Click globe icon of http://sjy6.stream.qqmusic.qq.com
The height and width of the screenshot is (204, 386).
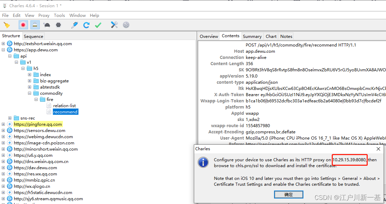pos(10,198)
